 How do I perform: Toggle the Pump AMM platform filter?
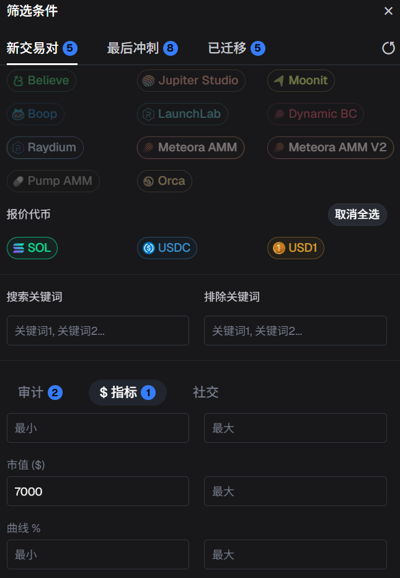coord(53,181)
